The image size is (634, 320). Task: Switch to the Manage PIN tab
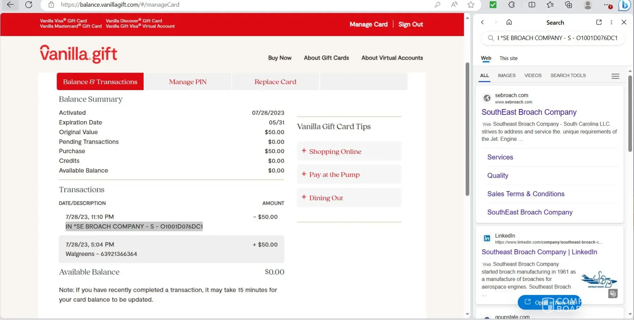(x=188, y=82)
